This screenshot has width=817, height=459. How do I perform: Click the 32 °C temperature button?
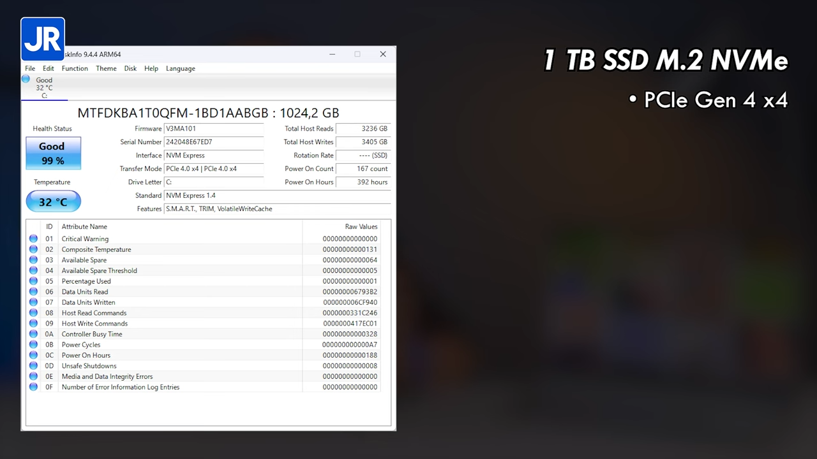pos(53,202)
